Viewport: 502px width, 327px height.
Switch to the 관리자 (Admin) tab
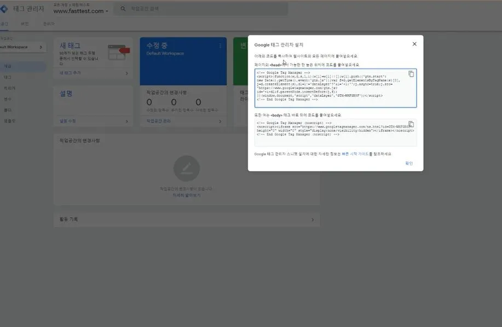[49, 24]
